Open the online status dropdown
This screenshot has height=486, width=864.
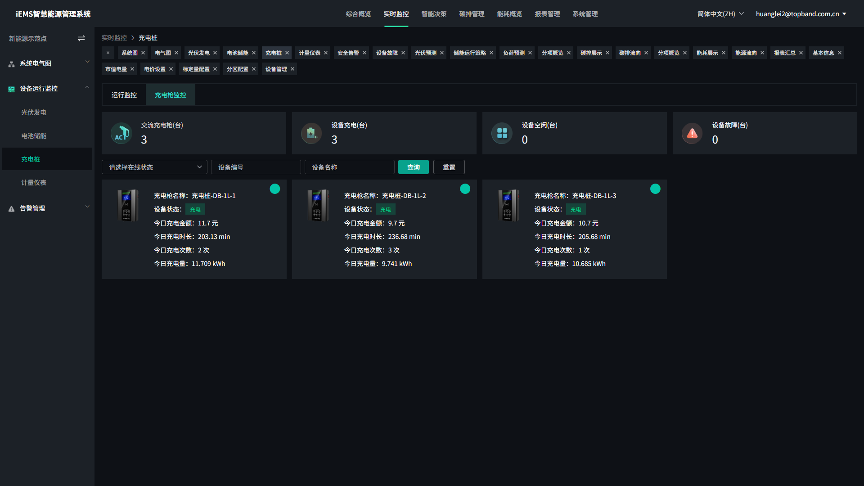point(154,167)
